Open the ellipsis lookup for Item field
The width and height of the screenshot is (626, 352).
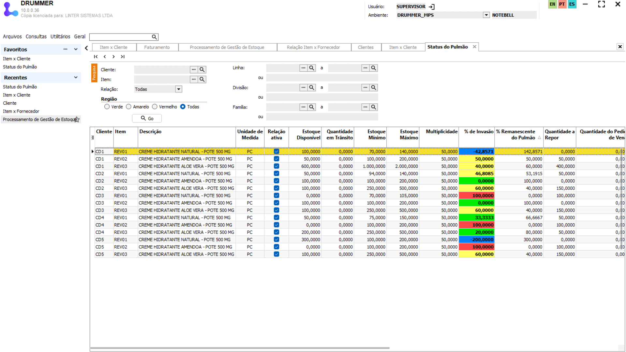tap(194, 80)
